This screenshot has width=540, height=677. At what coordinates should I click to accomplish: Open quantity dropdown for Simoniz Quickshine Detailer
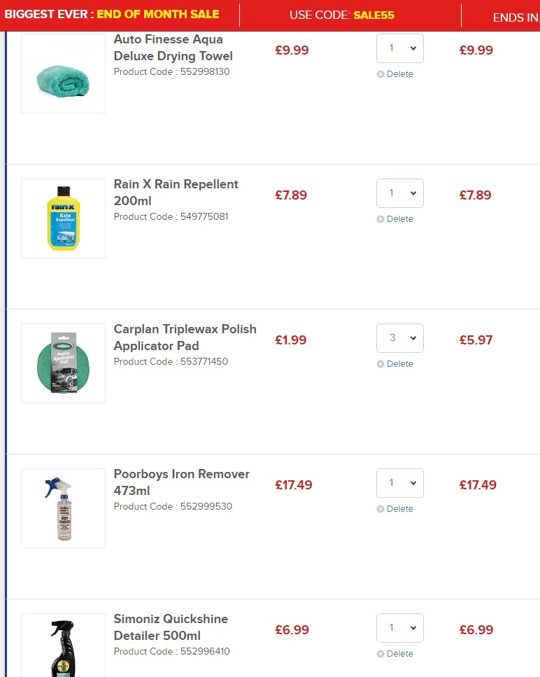400,628
